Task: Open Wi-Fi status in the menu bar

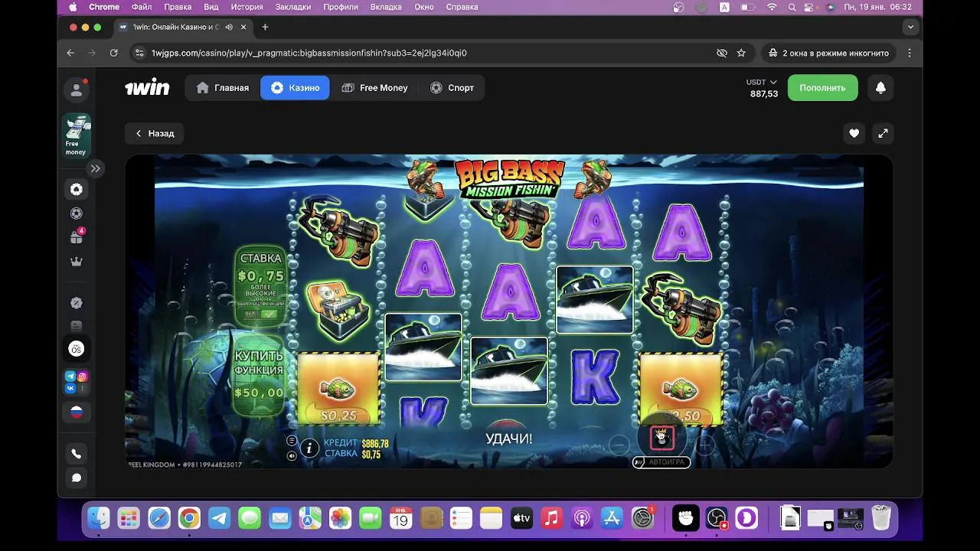Action: [772, 7]
